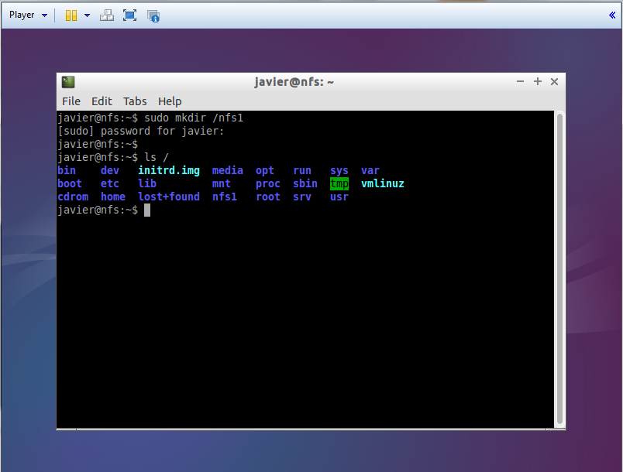Open the Edit menu
Screen dimensions: 623x472
(101, 101)
